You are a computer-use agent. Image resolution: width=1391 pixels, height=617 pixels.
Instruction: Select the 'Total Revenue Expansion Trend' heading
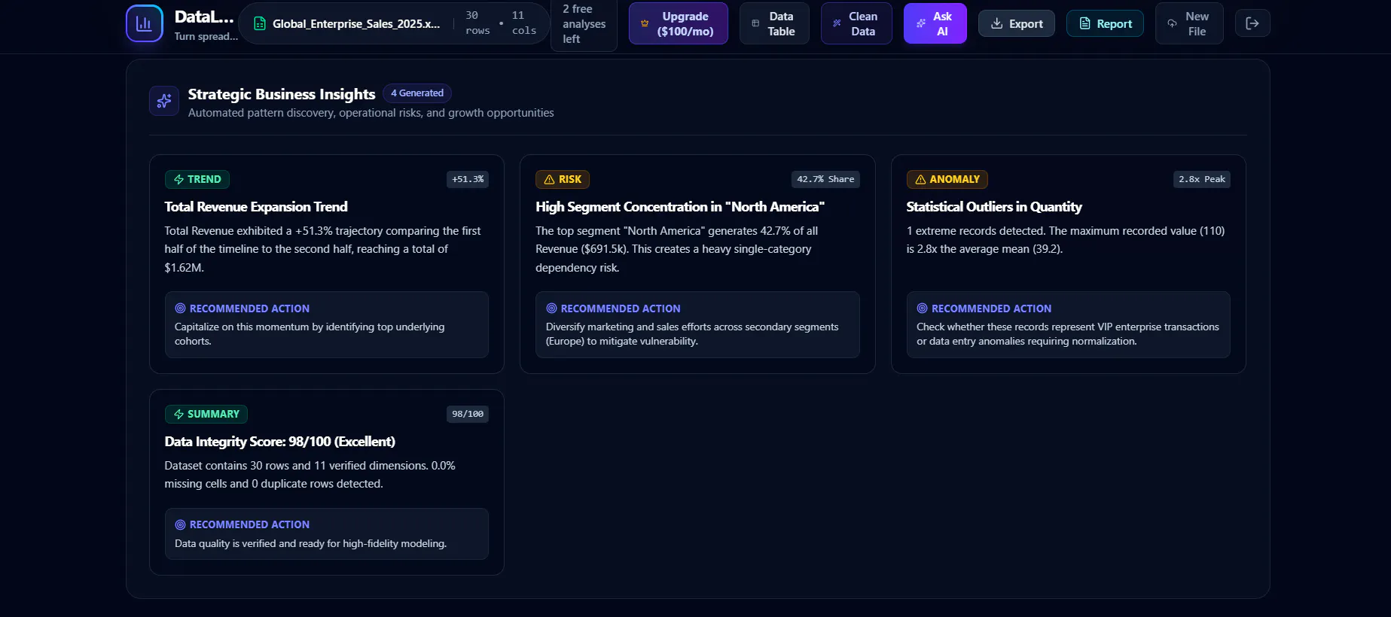[x=256, y=207]
